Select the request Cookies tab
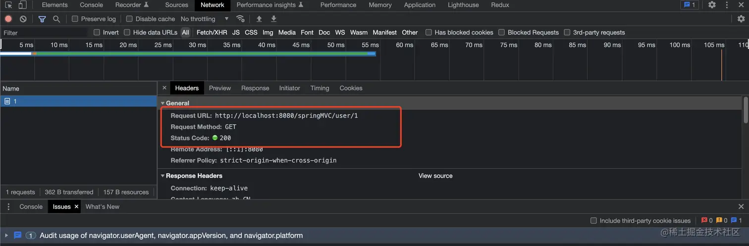 (351, 88)
